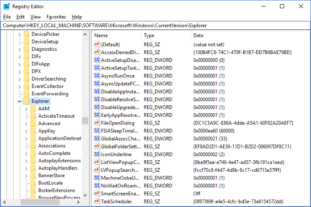Click the folder icon of the DevicePicker key
Viewport: 311px width, 207px height.
[27, 34]
